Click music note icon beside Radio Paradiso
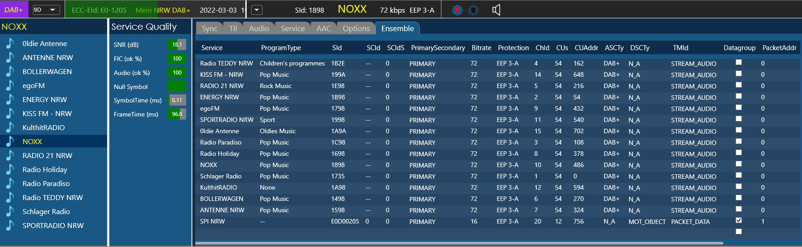Image resolution: width=802 pixels, height=247 pixels. click(9, 183)
